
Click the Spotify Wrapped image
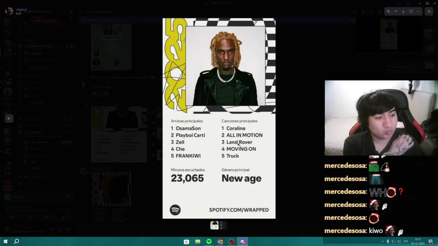[219, 118]
